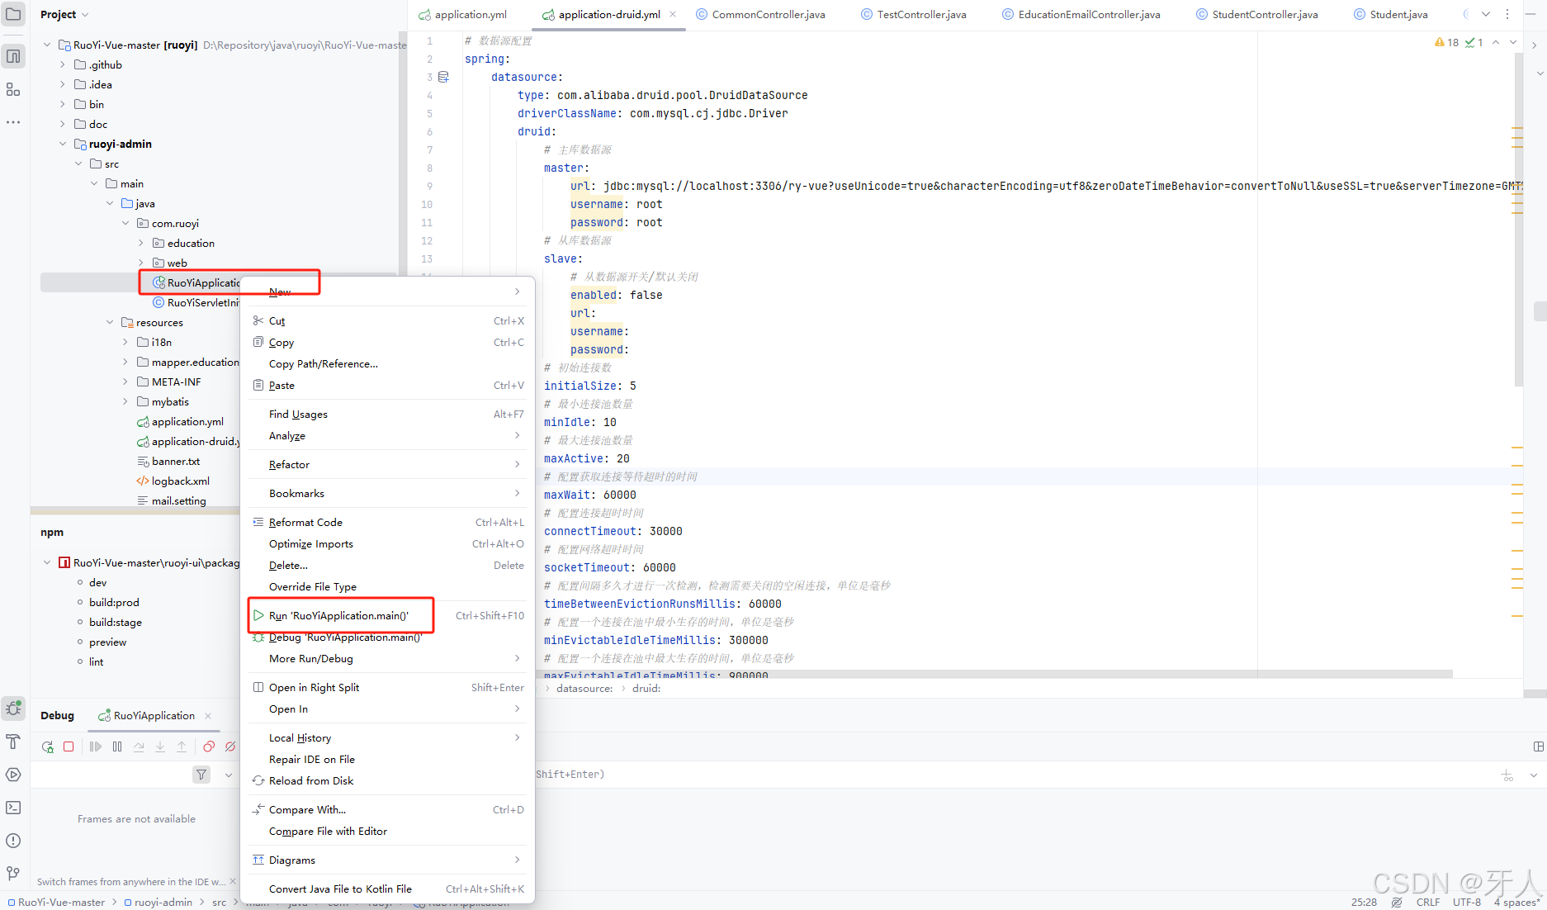Resume program in debugger
This screenshot has width=1547, height=910.
[96, 746]
